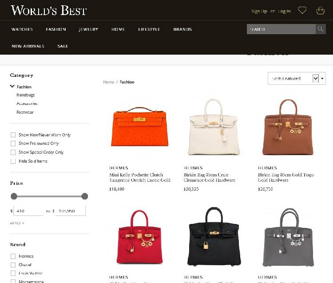Viewport: 333px width, 283px height.
Task: Check Show Pre-owned Only
Action: pyautogui.click(x=13, y=143)
